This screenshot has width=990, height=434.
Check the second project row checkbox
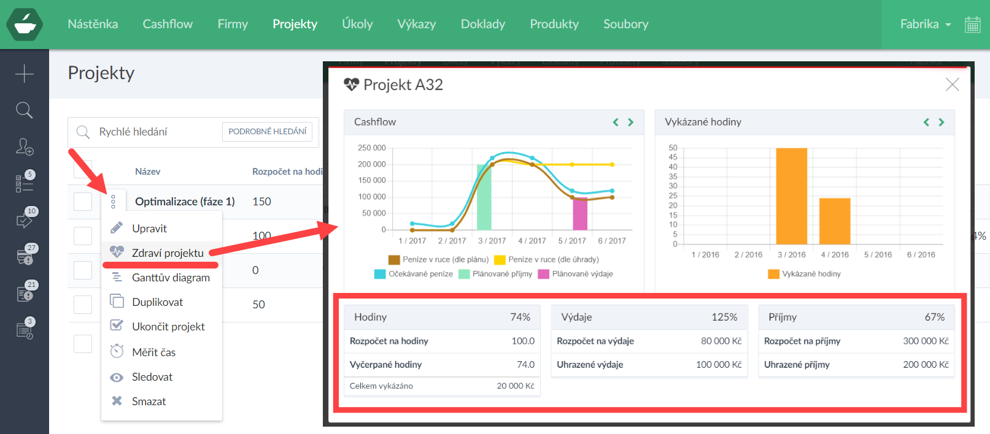pyautogui.click(x=83, y=236)
